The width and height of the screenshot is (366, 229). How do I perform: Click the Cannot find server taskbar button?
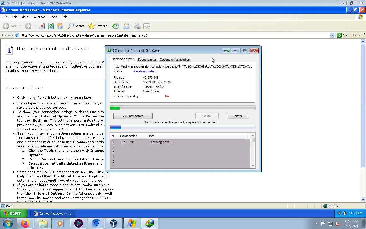click(x=53, y=214)
